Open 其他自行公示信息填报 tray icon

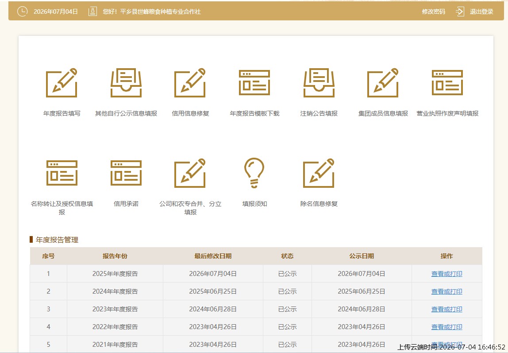[x=126, y=83]
